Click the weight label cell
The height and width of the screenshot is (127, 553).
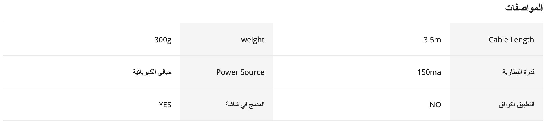252,40
